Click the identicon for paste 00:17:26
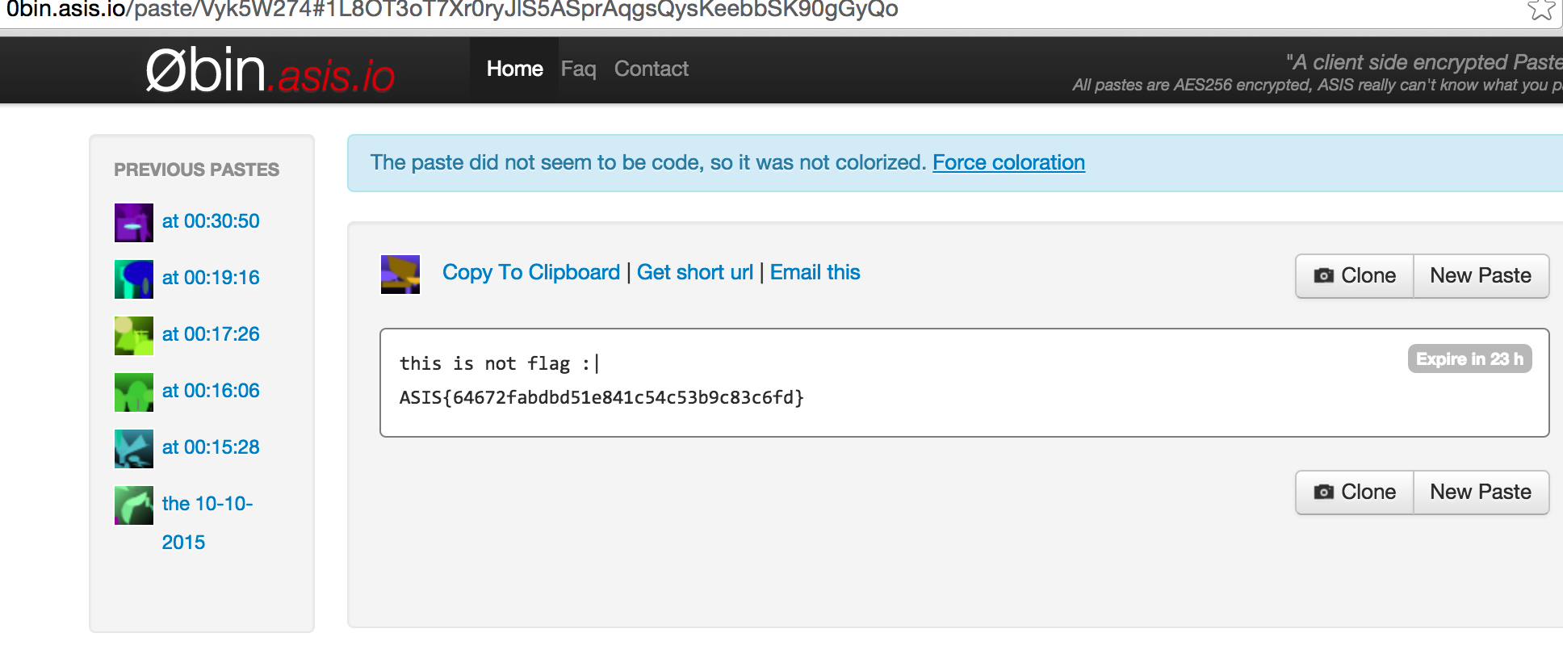Viewport: 1563px width, 654px height. tap(134, 336)
